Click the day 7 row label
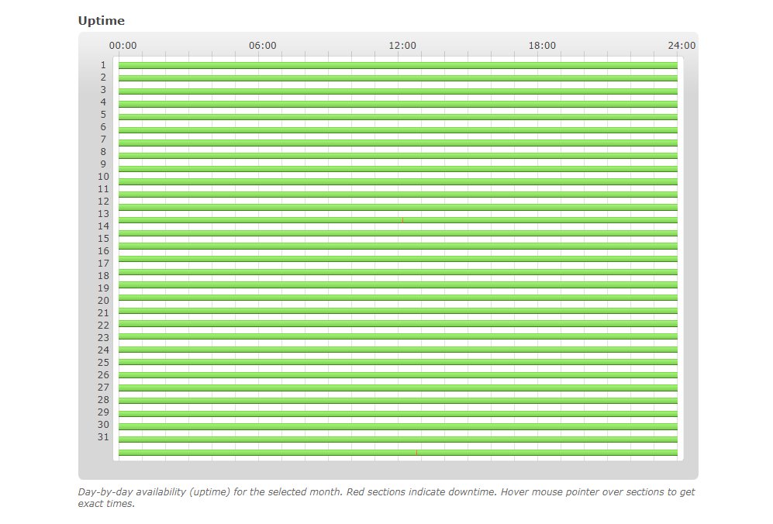Screen dimensions: 773x524 click(x=103, y=140)
